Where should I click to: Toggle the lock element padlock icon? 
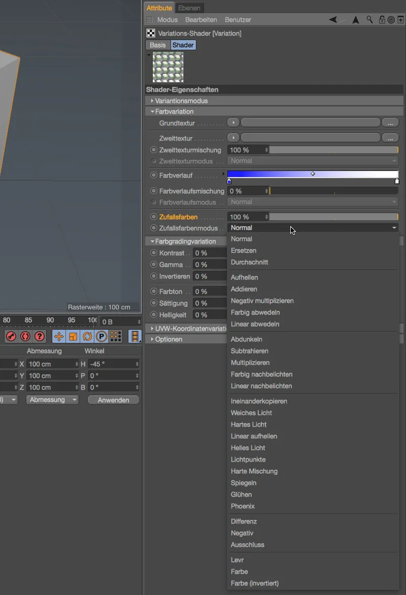pyautogui.click(x=382, y=19)
